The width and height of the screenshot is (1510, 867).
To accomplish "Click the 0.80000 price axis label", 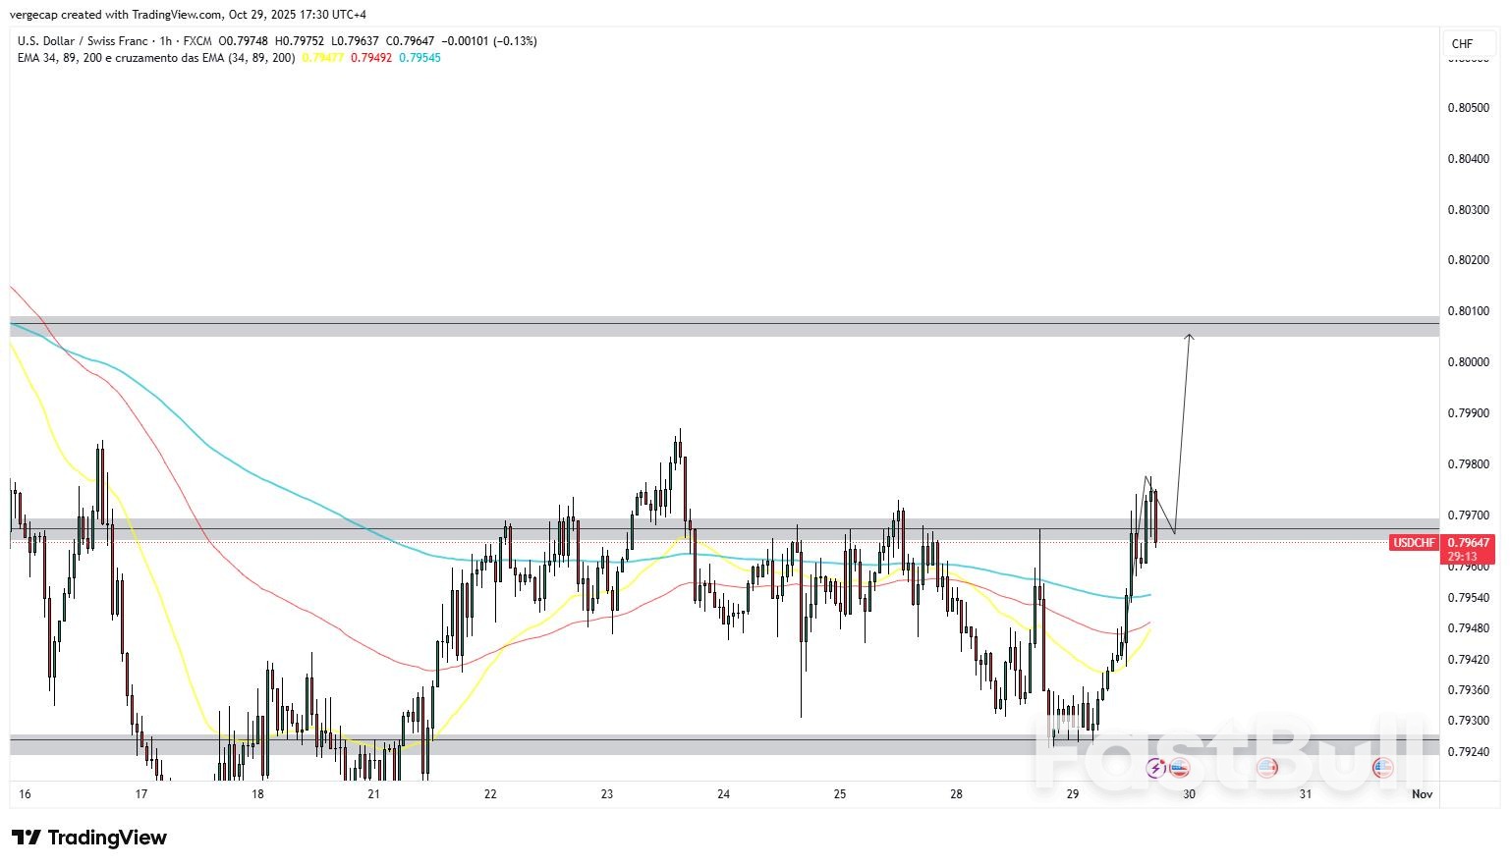I will (x=1468, y=362).
